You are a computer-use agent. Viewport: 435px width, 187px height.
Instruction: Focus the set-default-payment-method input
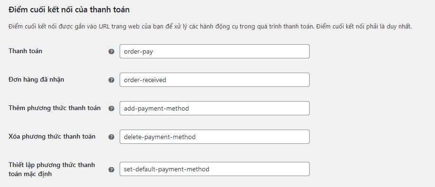tap(215, 169)
